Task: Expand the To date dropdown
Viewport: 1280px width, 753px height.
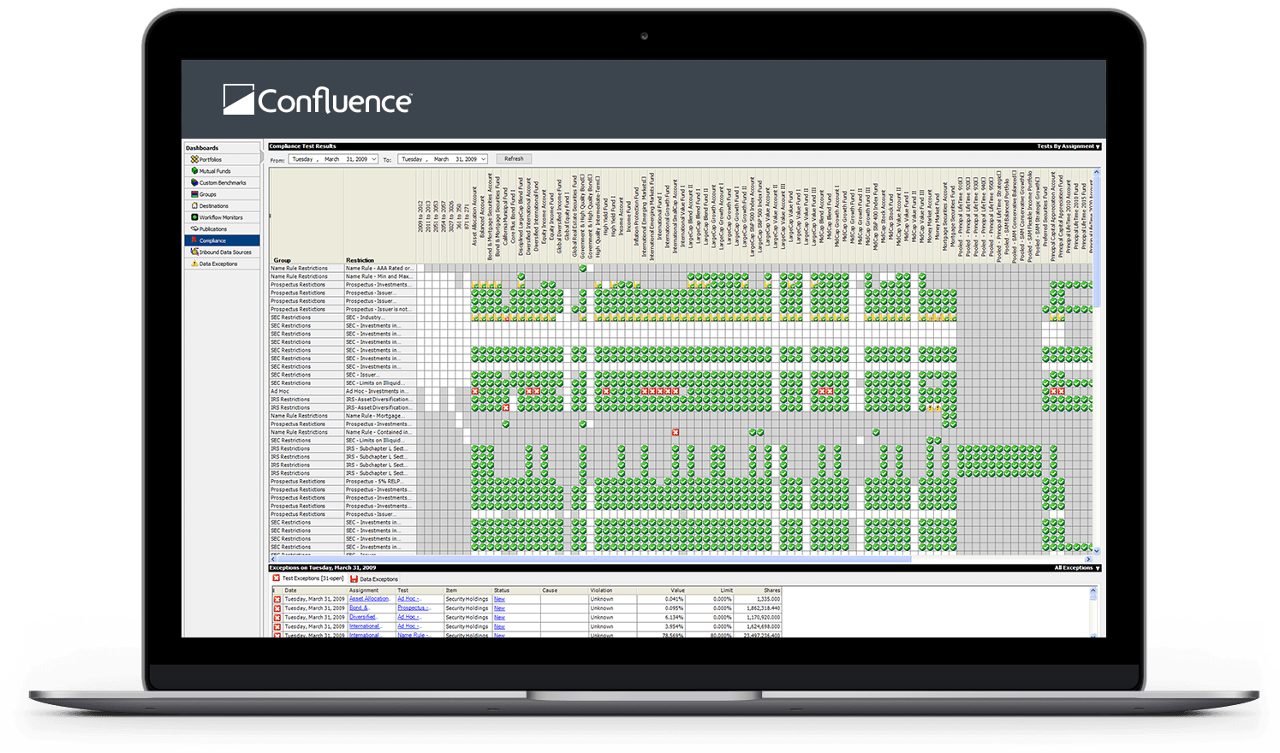Action: point(483,159)
